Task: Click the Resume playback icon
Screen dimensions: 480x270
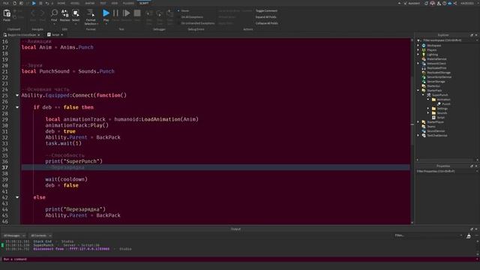Action: (126, 13)
